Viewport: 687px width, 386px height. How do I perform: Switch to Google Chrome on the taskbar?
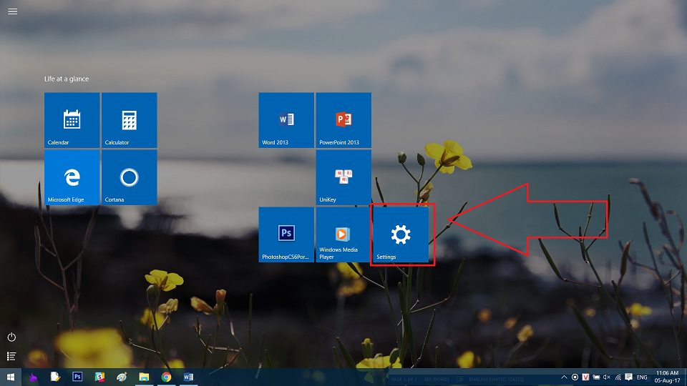point(166,377)
